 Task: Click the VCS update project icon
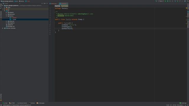(x=175, y=1)
